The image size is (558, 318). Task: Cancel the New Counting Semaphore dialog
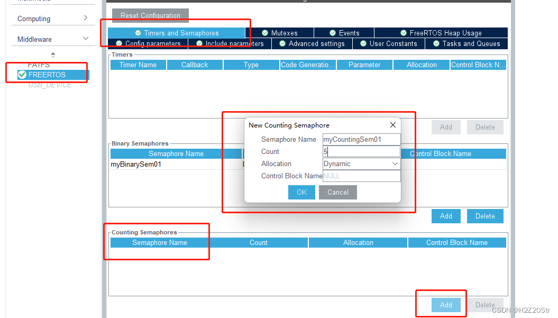tap(338, 192)
